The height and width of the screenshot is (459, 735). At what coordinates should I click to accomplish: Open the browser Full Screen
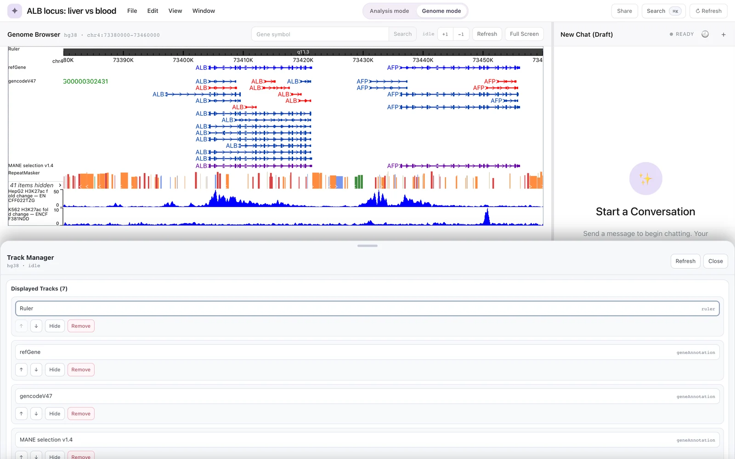pyautogui.click(x=524, y=34)
